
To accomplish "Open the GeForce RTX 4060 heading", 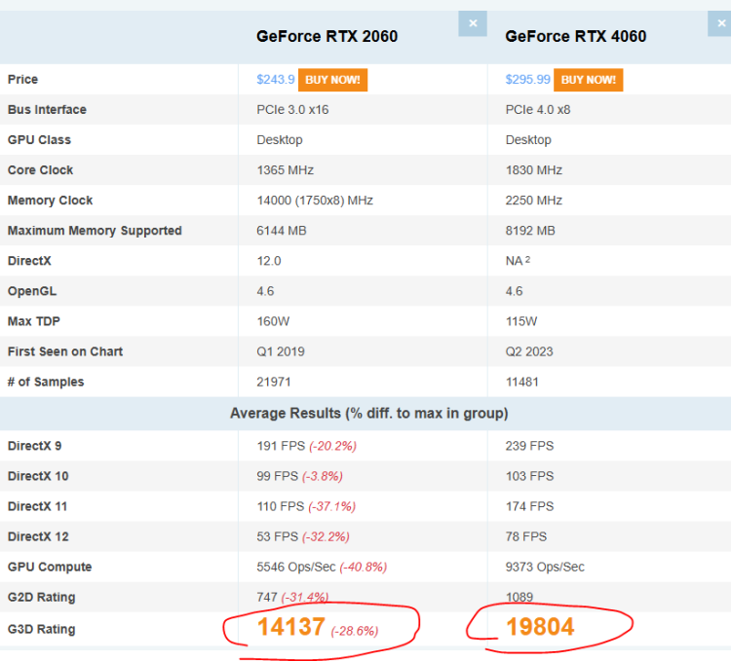I will click(576, 36).
